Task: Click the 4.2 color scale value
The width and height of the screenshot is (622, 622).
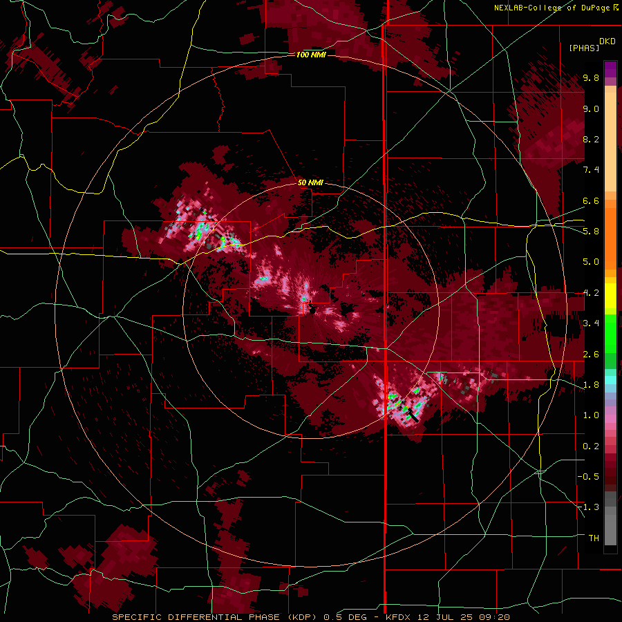Action: coord(591,292)
